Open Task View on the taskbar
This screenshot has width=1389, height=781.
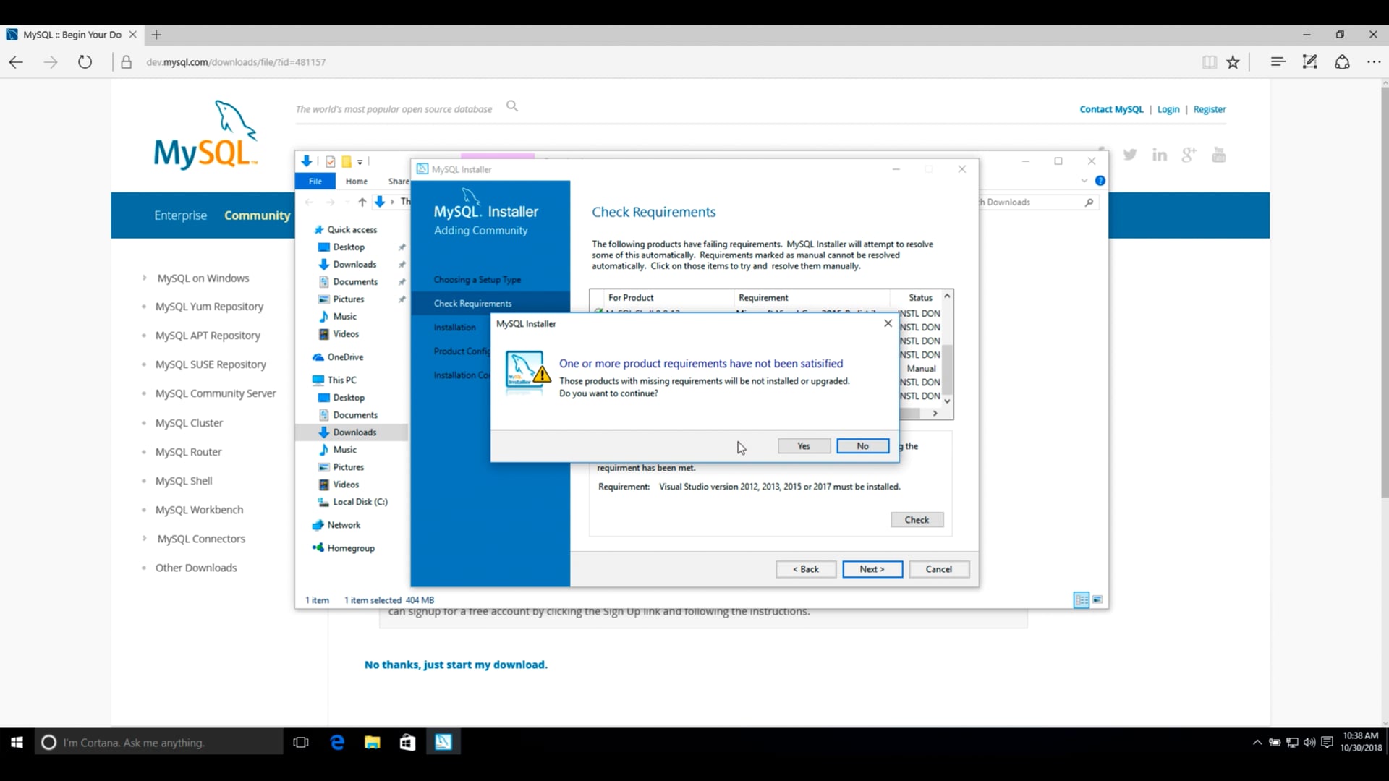301,743
